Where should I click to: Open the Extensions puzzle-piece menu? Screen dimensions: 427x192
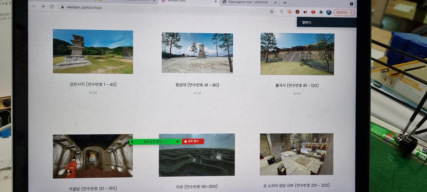[x=321, y=12]
